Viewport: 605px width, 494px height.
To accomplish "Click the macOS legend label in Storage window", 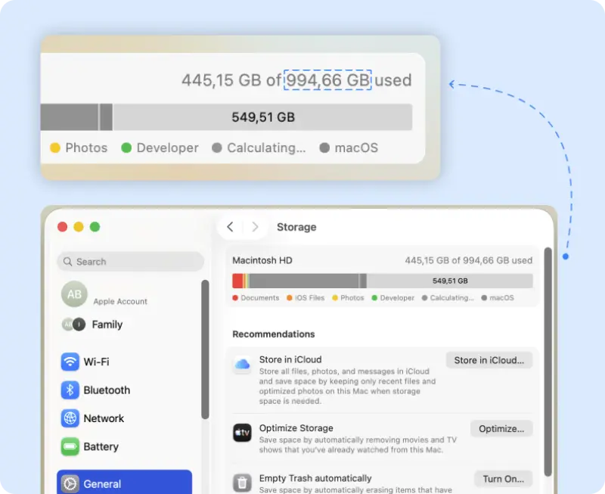I will (x=501, y=297).
